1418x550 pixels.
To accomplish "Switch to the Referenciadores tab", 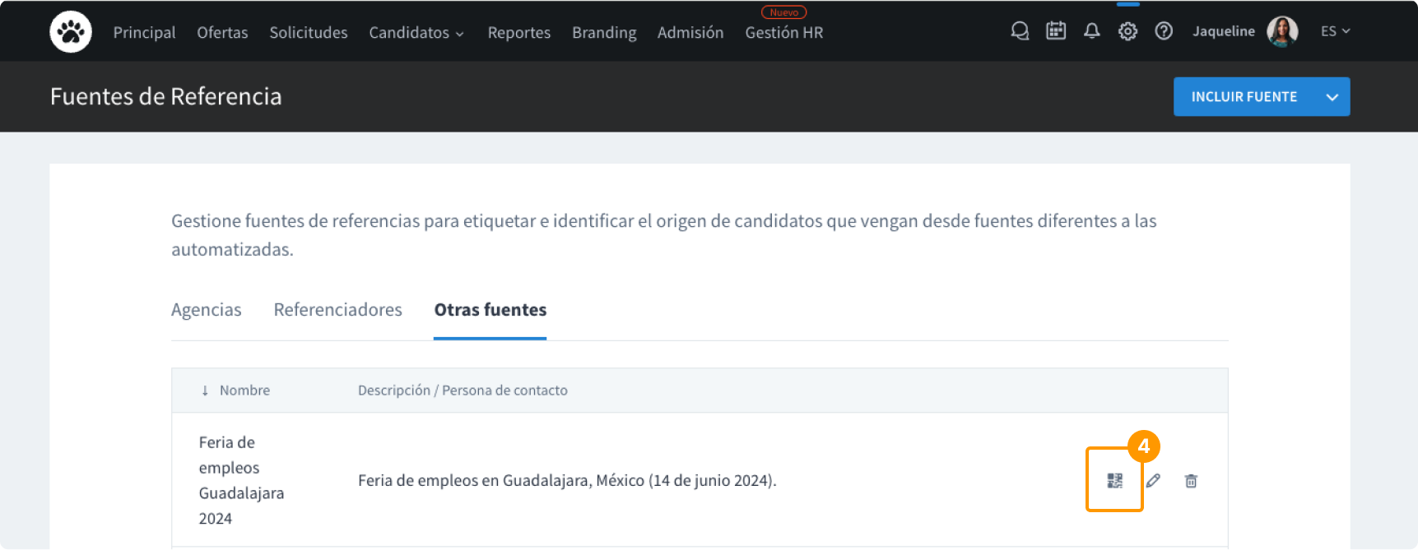I will coord(337,310).
